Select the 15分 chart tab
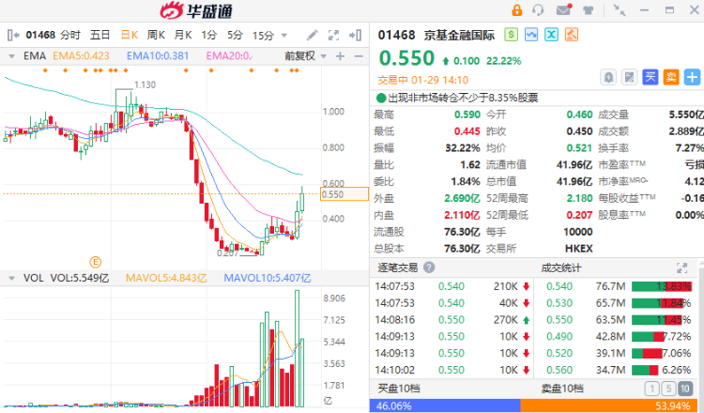Screen dimensions: 704x413 (x=263, y=35)
